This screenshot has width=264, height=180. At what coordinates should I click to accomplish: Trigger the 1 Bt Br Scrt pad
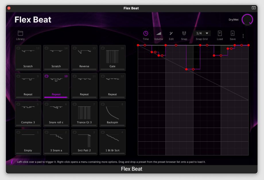(x=112, y=142)
